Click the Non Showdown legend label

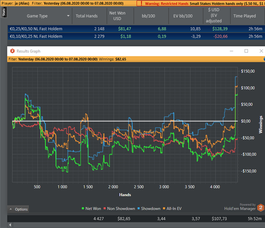point(121,209)
